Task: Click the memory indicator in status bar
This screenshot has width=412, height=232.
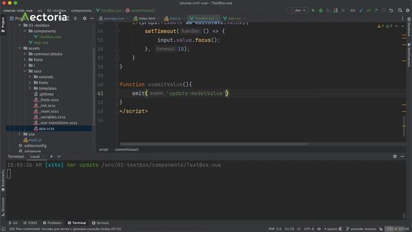Action: pyautogui.click(x=398, y=229)
